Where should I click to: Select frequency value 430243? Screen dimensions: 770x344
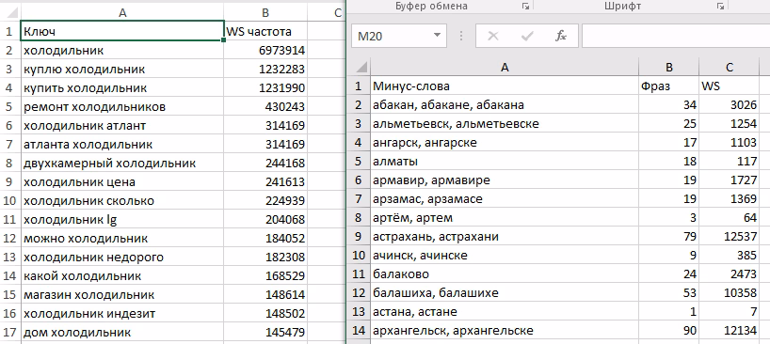pos(265,106)
